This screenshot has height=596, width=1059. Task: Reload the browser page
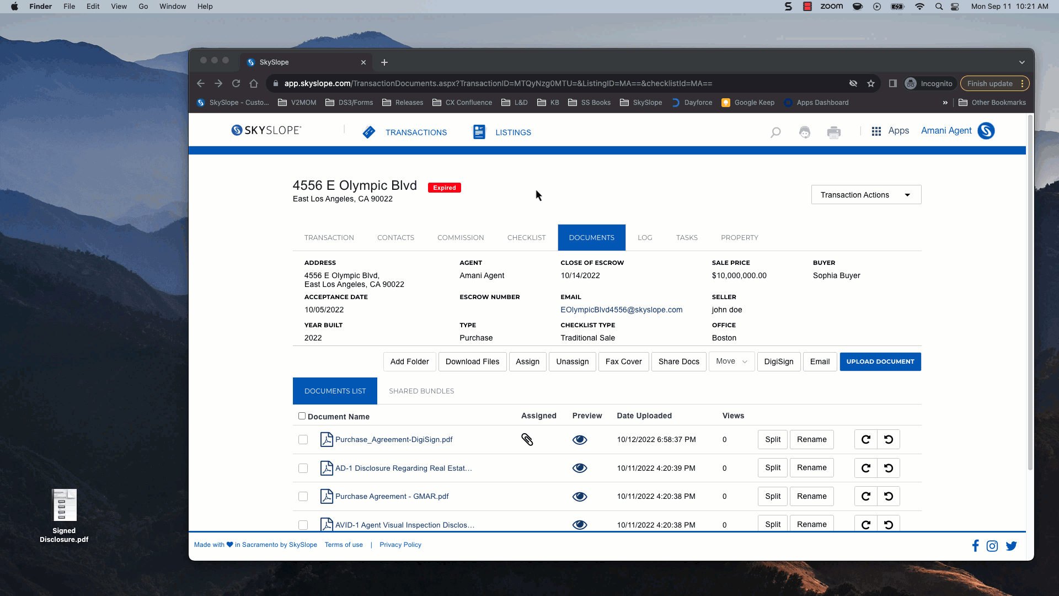pyautogui.click(x=236, y=83)
